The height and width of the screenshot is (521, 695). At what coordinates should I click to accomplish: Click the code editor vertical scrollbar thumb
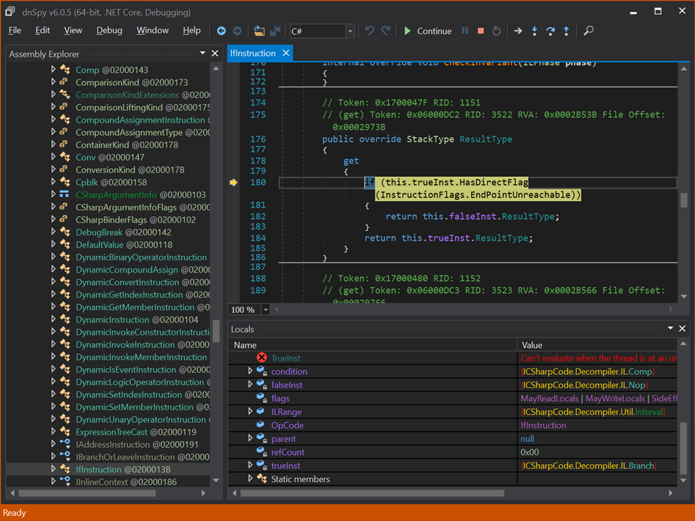point(684,200)
